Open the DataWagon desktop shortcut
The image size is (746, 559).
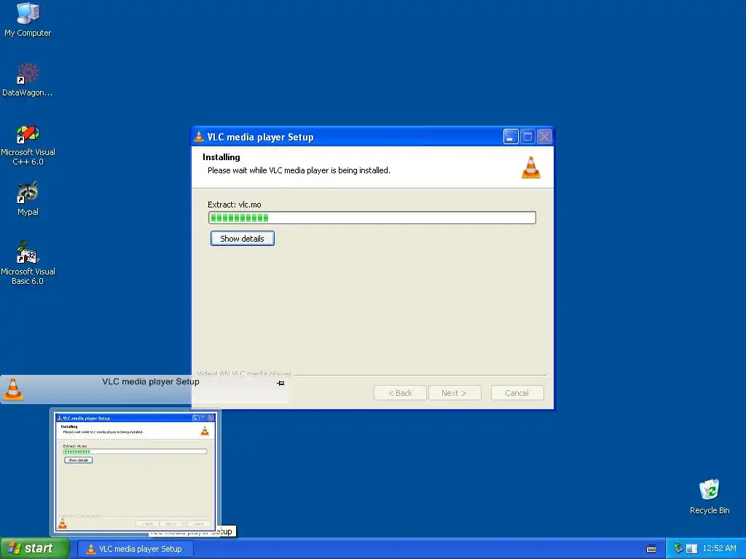[28, 80]
